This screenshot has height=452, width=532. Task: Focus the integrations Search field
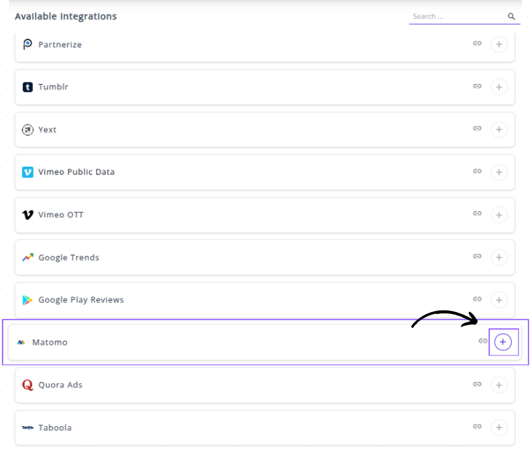click(456, 16)
